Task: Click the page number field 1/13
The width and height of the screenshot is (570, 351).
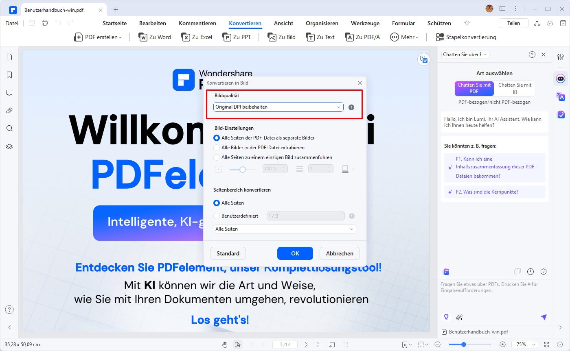Action: click(284, 344)
